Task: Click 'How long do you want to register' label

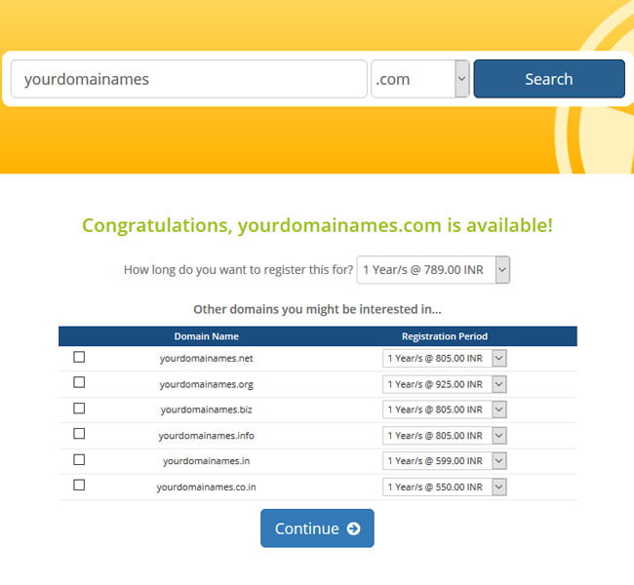Action: click(238, 270)
